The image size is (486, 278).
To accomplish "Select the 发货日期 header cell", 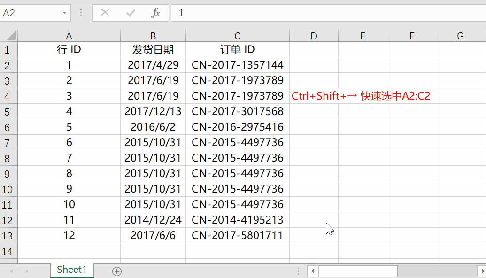I will (153, 50).
